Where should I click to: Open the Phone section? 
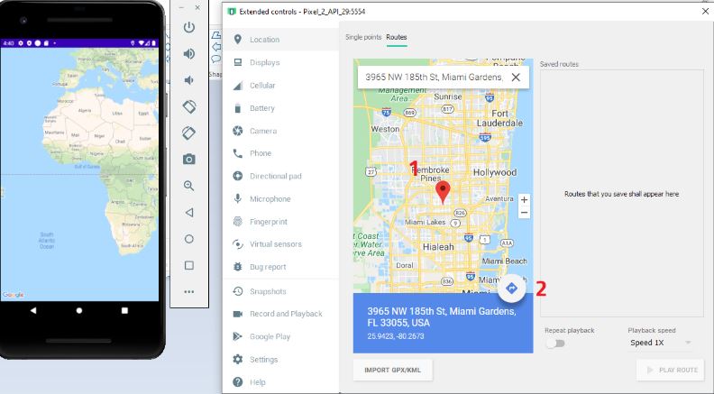point(280,153)
